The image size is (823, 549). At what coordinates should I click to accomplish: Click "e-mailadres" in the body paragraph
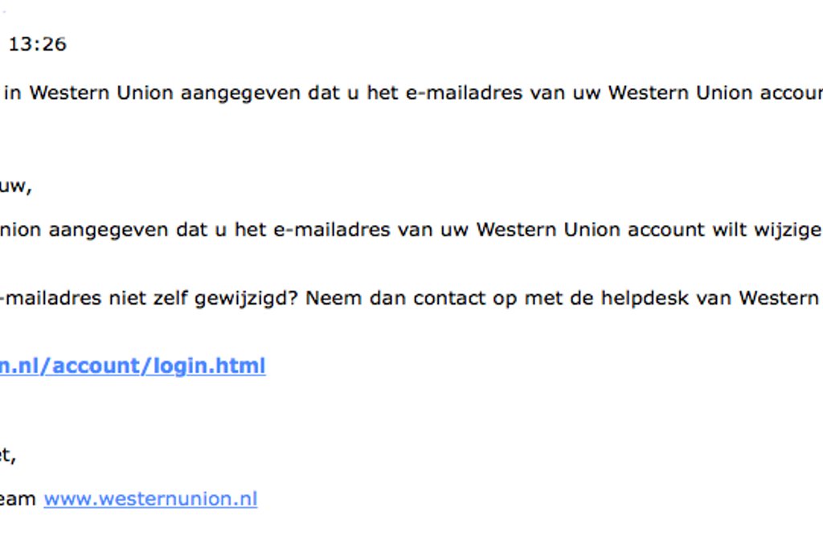311,230
